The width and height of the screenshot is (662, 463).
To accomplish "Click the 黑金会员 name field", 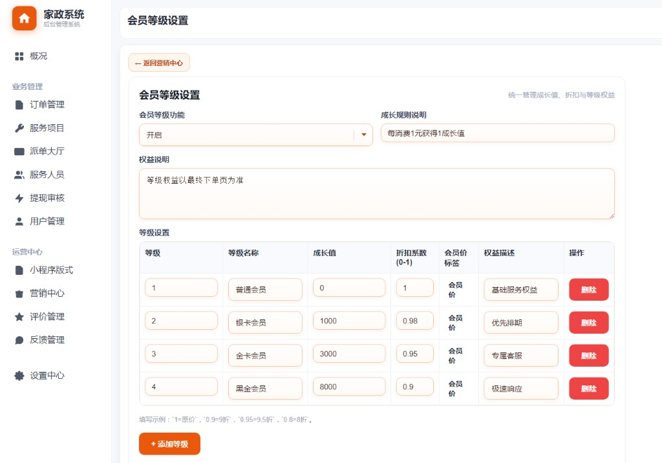I will point(265,389).
